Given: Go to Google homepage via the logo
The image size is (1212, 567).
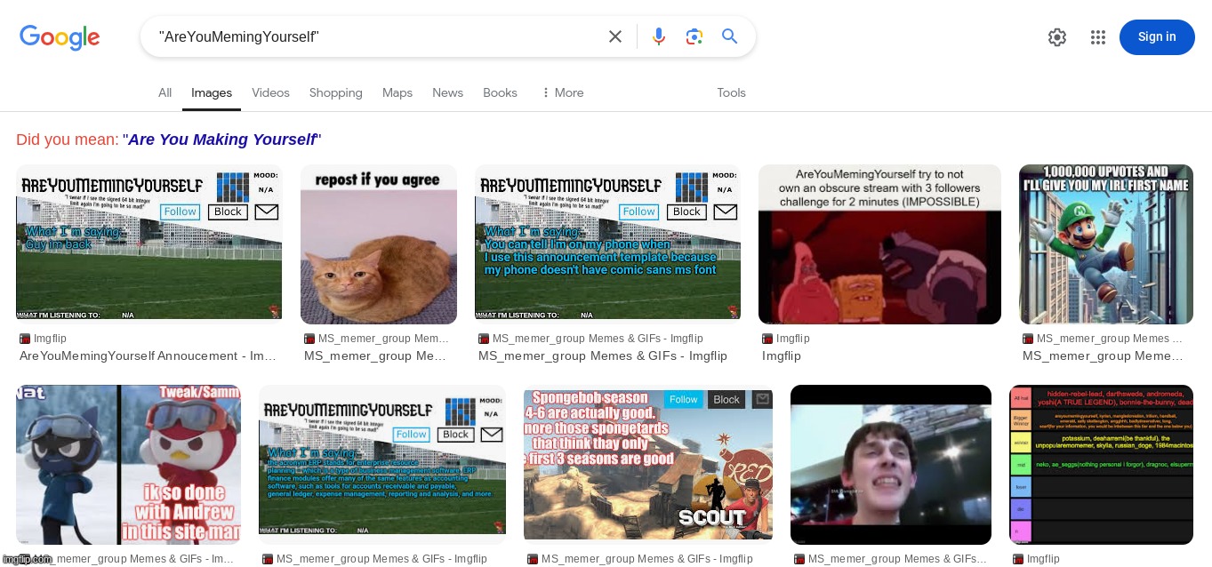Looking at the screenshot, I should (60, 38).
